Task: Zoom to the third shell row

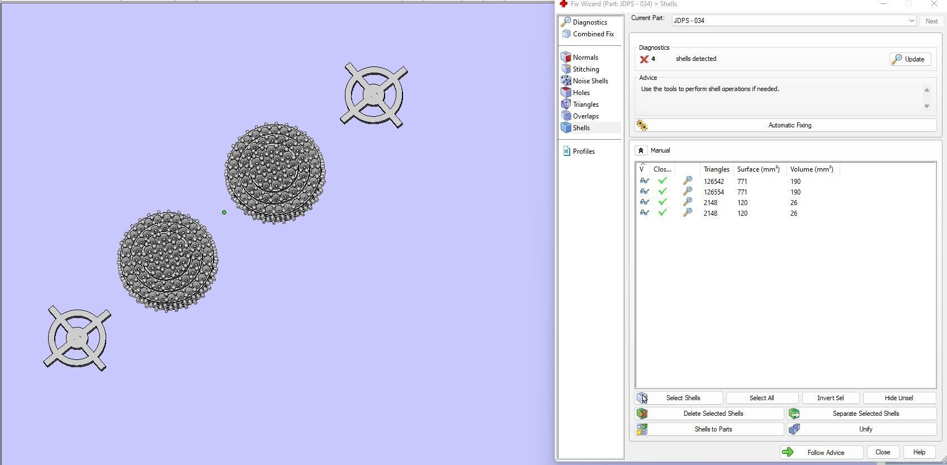Action: pos(688,202)
